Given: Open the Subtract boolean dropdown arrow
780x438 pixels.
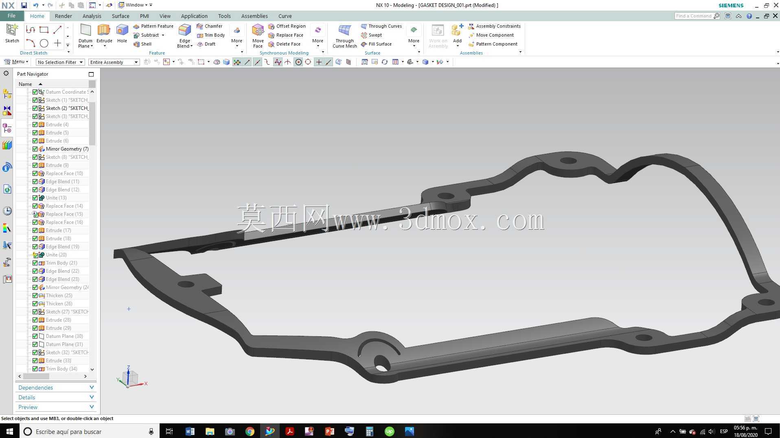Looking at the screenshot, I should [x=163, y=35].
